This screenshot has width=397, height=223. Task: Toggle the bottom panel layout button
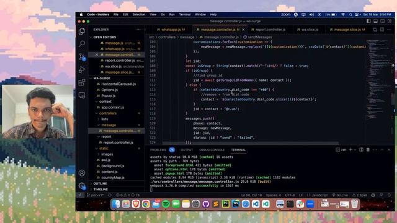(375, 21)
